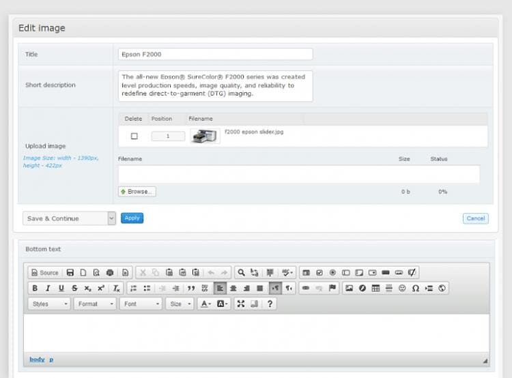Toggle bold formatting

pos(35,288)
